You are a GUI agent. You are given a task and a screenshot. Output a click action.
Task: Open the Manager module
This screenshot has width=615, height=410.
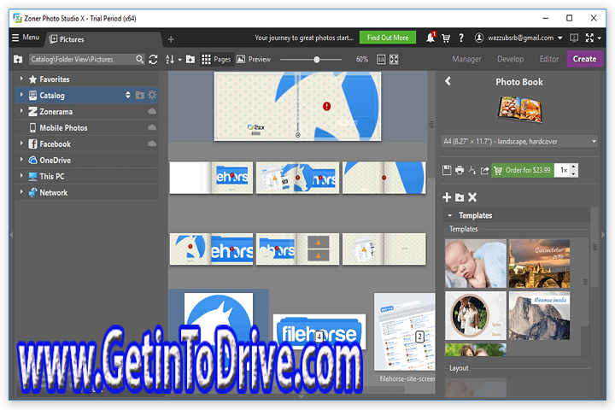click(466, 59)
